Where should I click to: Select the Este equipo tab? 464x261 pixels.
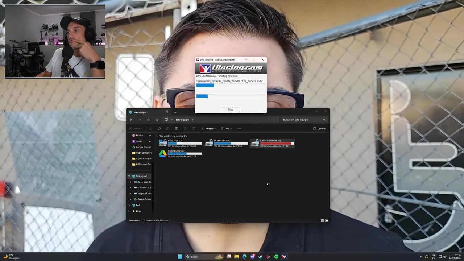(x=149, y=112)
